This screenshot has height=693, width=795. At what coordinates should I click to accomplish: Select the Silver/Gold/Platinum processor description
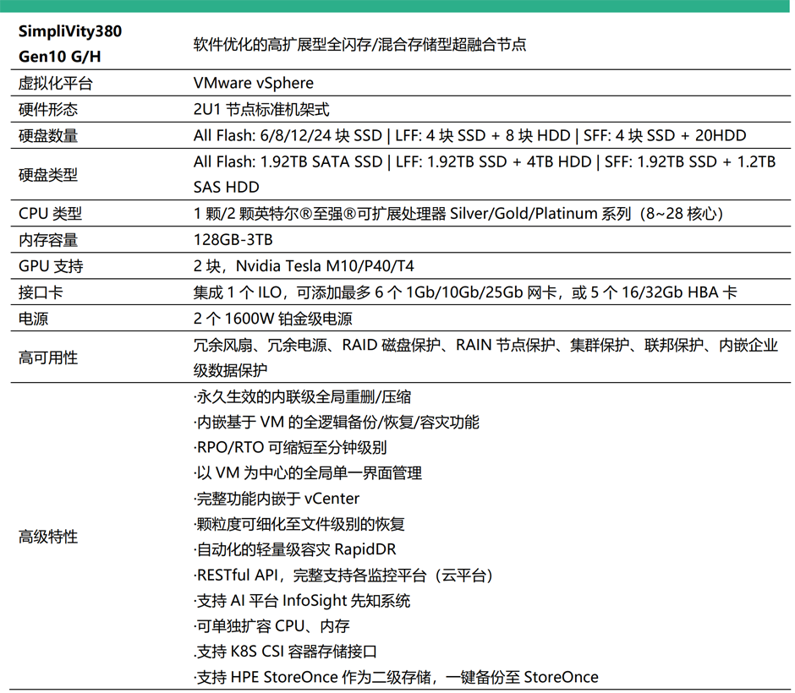[x=458, y=214]
